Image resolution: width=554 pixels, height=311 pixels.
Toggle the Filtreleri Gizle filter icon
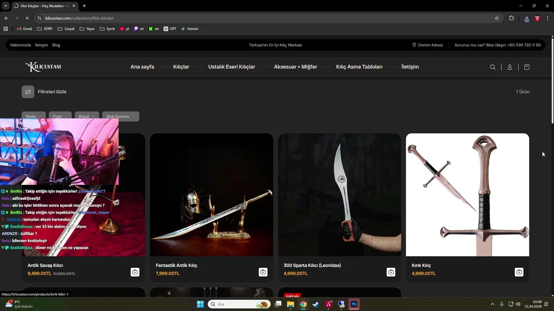(28, 92)
